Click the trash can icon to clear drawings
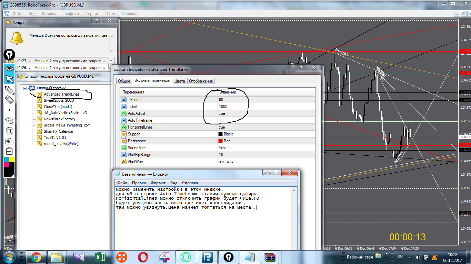The height and width of the screenshot is (264, 471). click(9, 130)
